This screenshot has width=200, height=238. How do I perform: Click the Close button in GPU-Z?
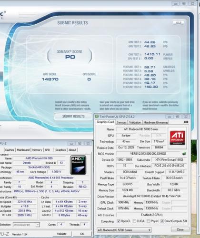click(180, 229)
